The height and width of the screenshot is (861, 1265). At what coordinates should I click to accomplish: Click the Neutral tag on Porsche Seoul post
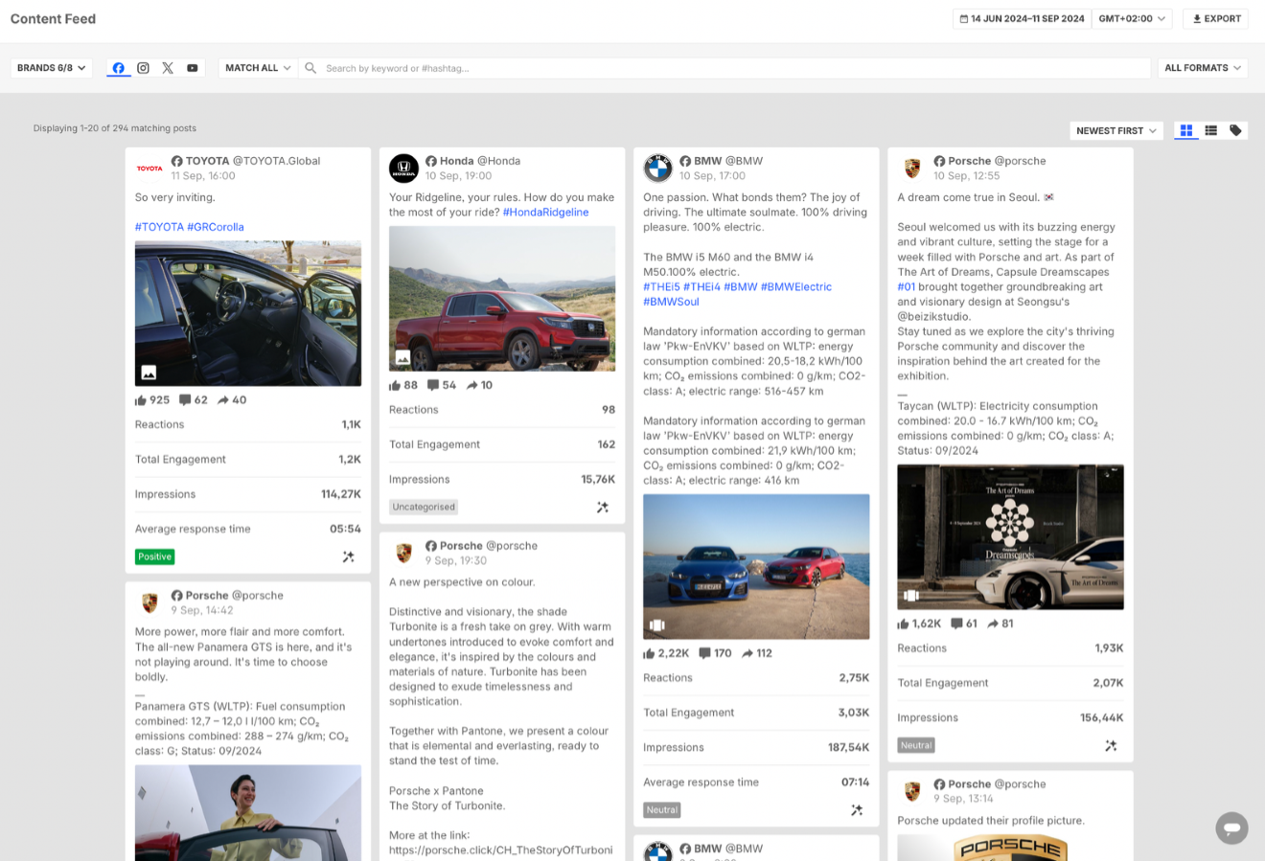tap(916, 745)
